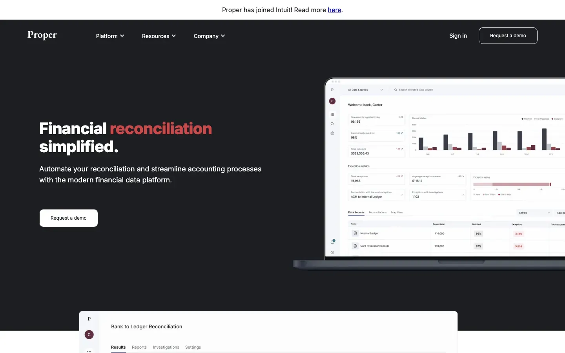Expand the Resources chevron arrow
Screen dimensions: 565x353
[174, 36]
